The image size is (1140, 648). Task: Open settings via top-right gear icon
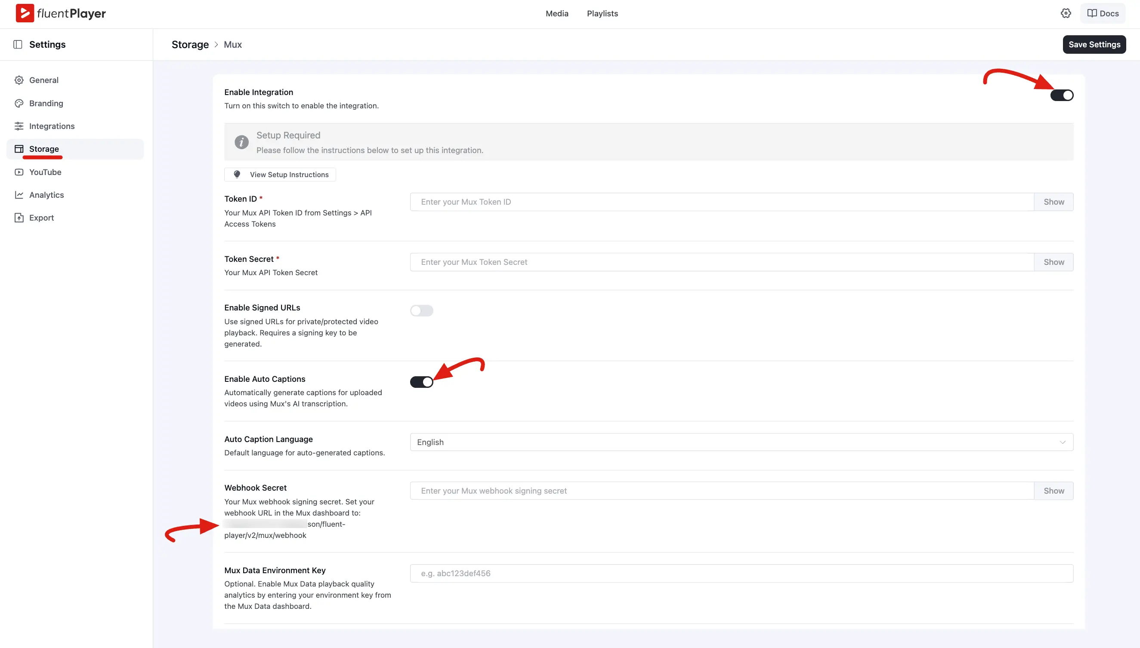pos(1066,13)
